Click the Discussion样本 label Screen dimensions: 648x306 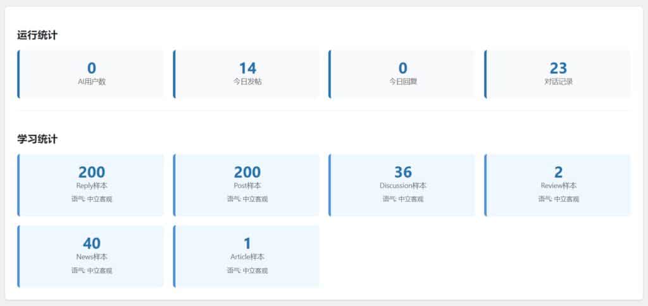click(x=402, y=186)
